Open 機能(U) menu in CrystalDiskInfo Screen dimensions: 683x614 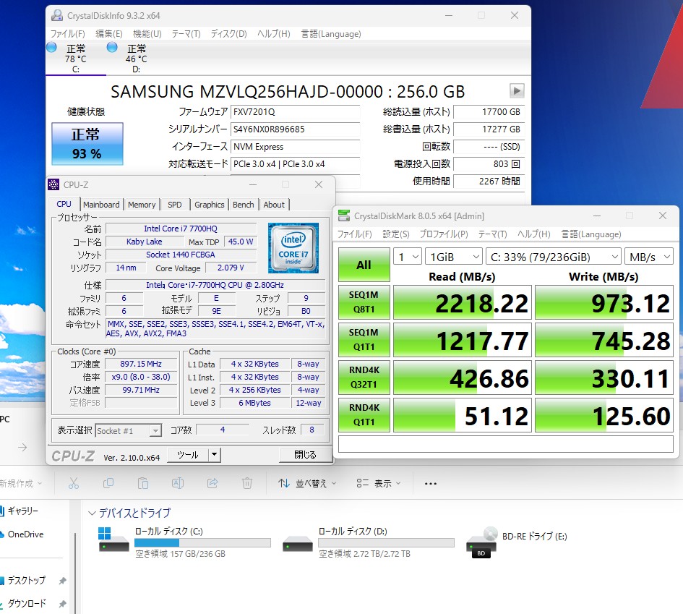point(147,33)
